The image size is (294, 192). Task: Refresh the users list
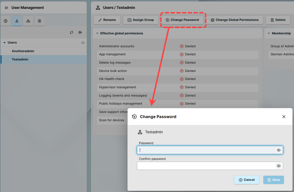click(71, 32)
